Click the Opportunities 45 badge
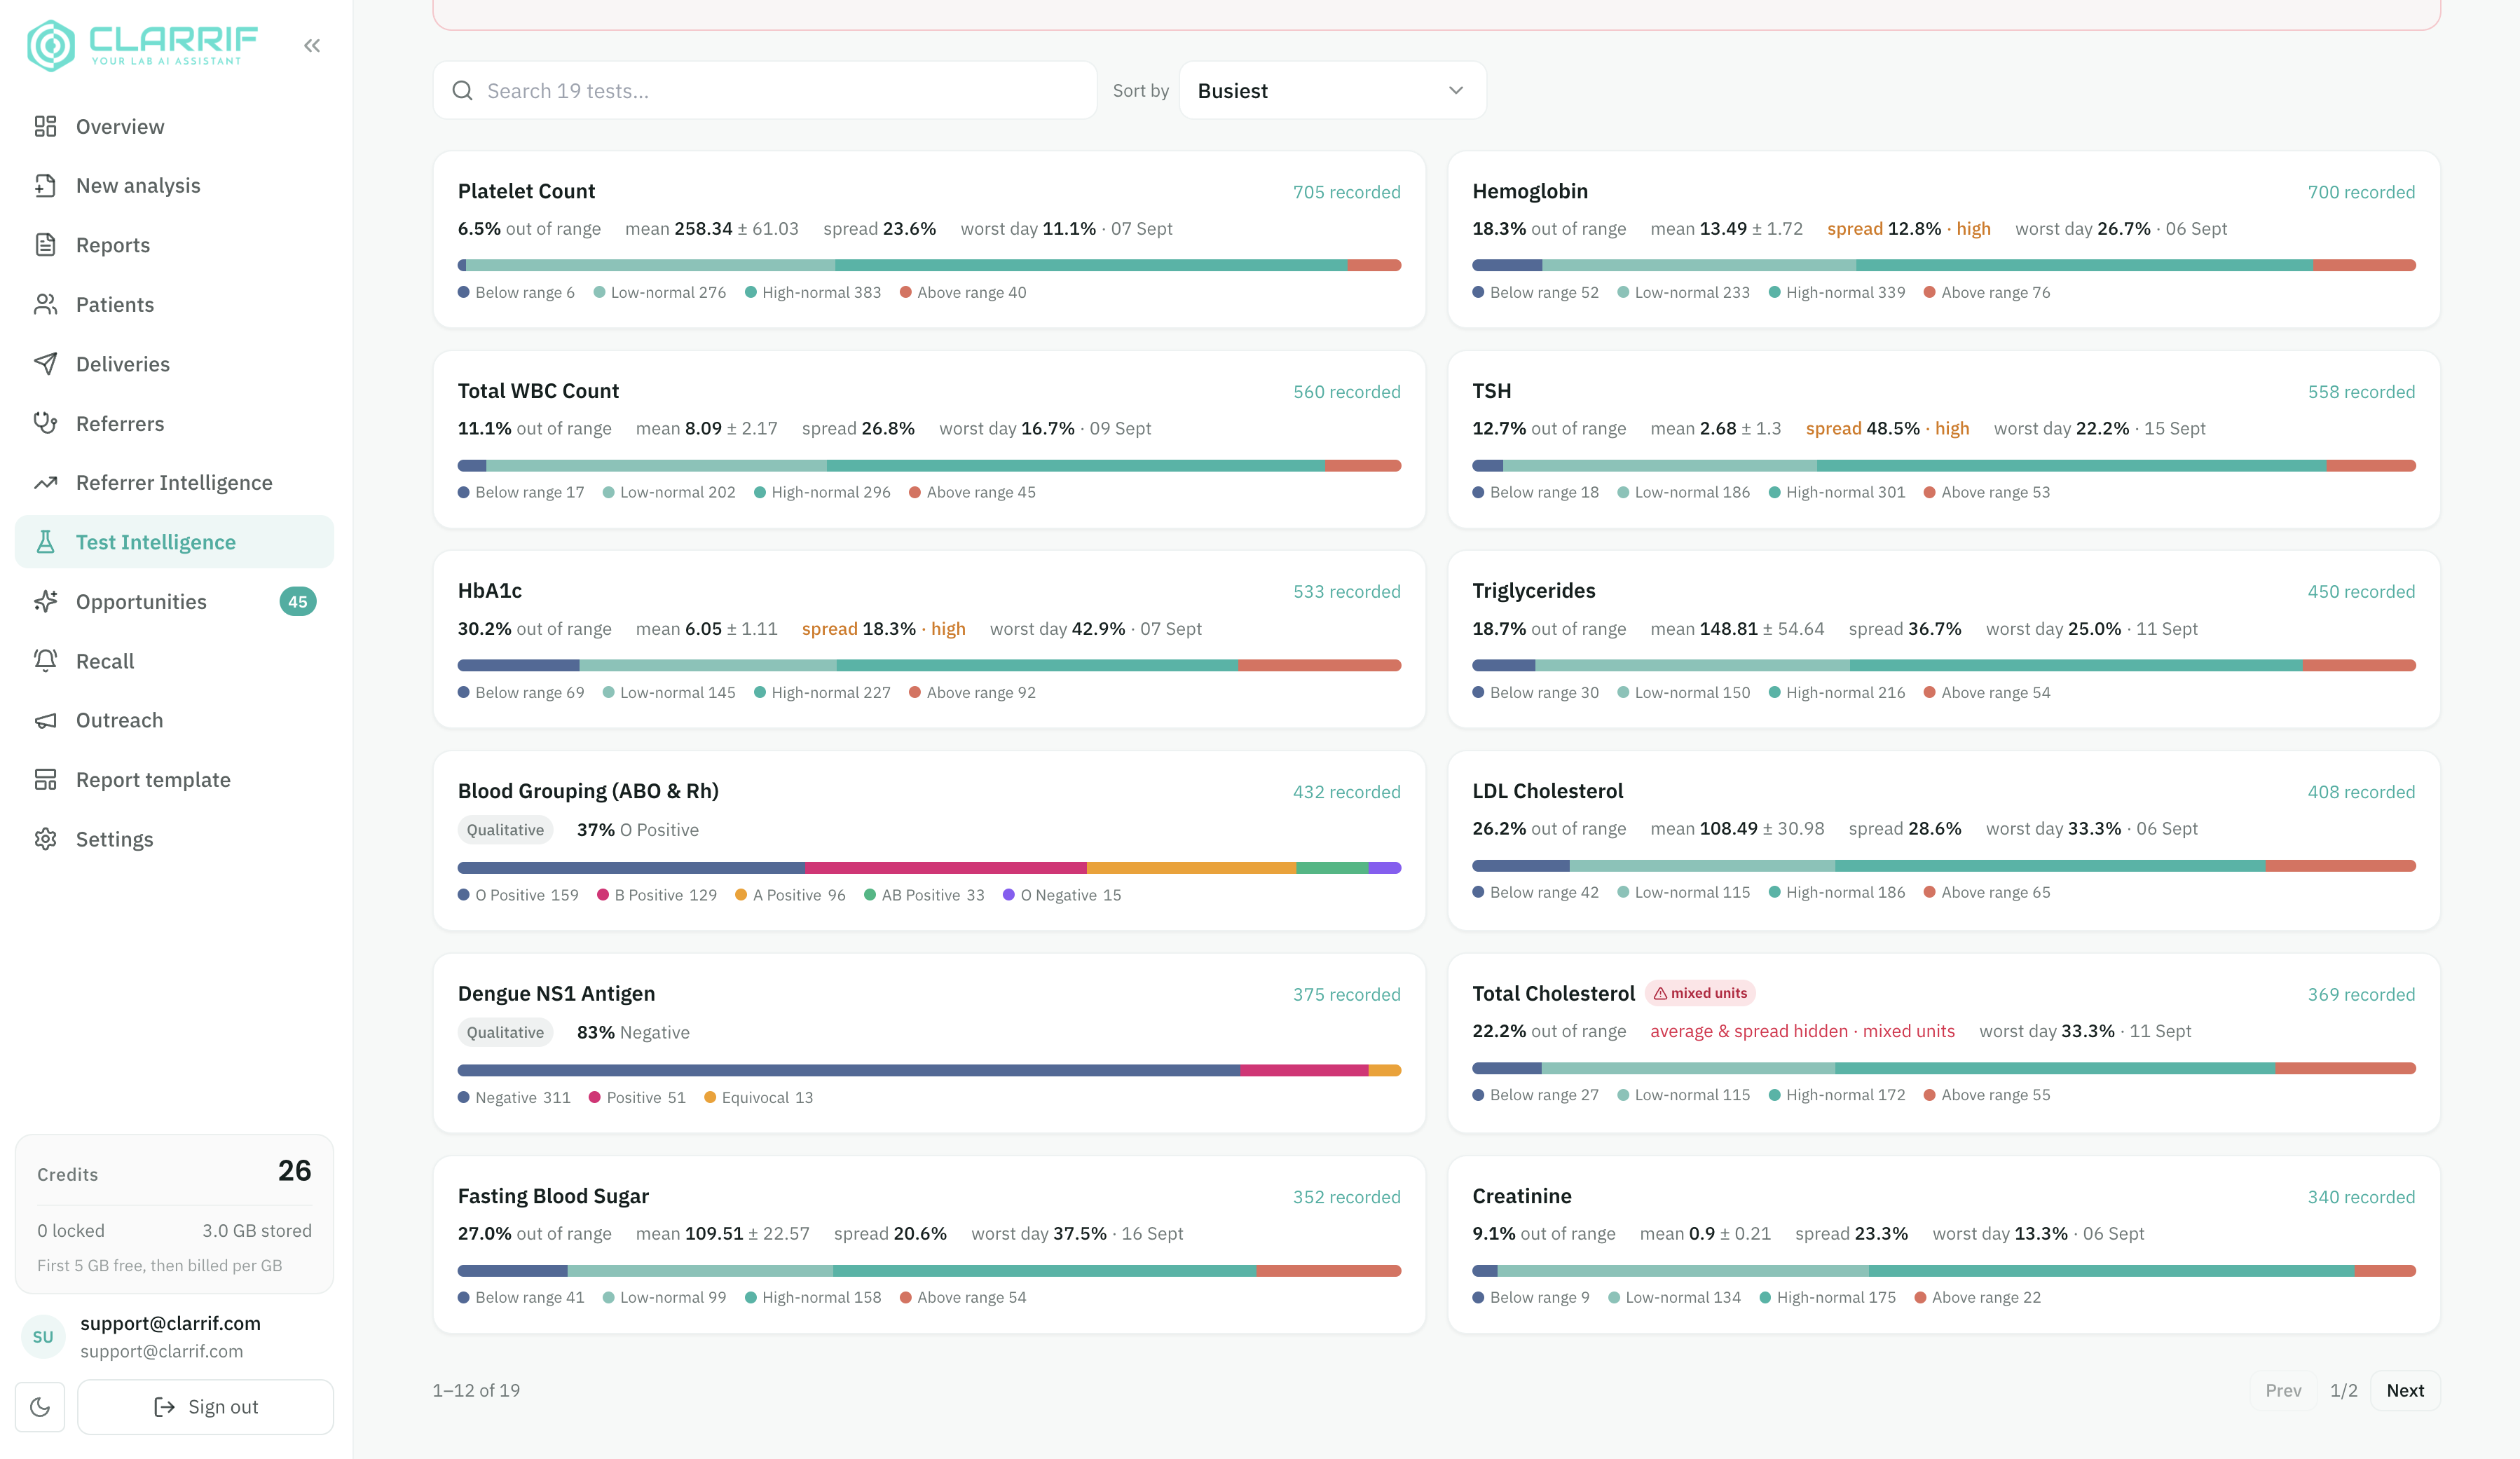This screenshot has width=2520, height=1459. [297, 602]
